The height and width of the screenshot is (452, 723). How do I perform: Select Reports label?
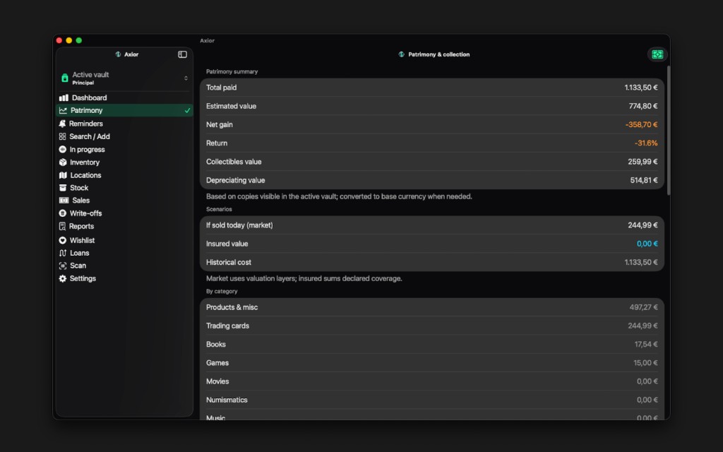82,226
